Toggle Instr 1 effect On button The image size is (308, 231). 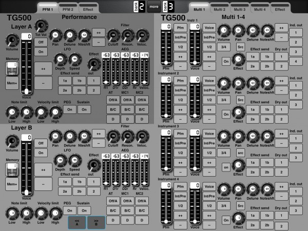tap(226, 62)
